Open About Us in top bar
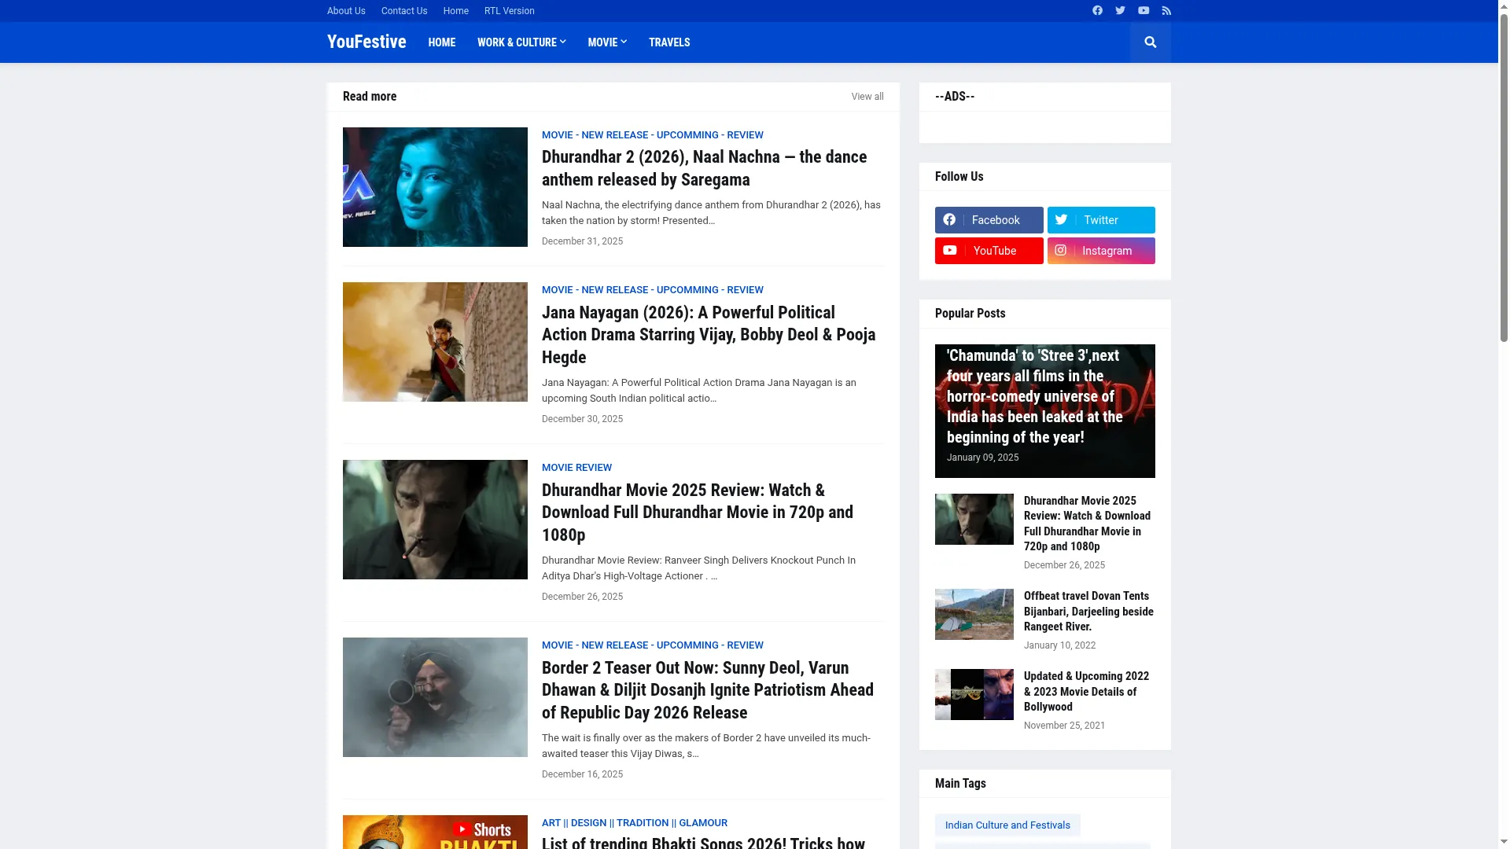This screenshot has height=849, width=1510. coord(346,11)
